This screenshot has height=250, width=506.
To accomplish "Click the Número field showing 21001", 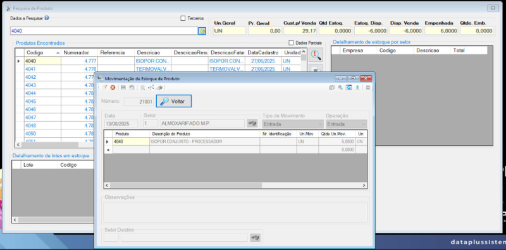I will point(139,101).
